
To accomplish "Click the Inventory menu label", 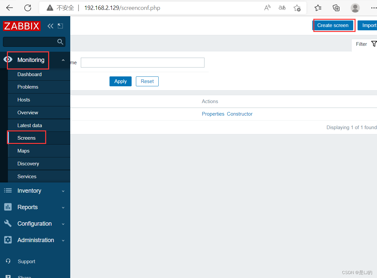I will 29,191.
